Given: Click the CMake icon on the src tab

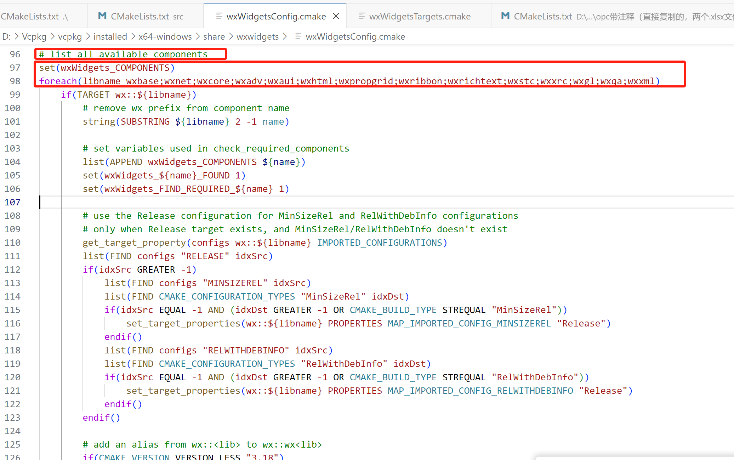Looking at the screenshot, I should (x=102, y=16).
